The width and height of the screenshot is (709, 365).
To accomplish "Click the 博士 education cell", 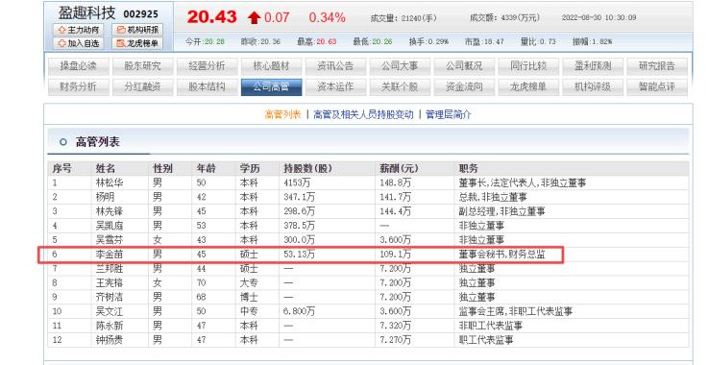I will click(249, 297).
